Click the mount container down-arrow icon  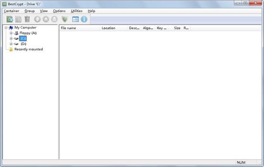click(37, 19)
